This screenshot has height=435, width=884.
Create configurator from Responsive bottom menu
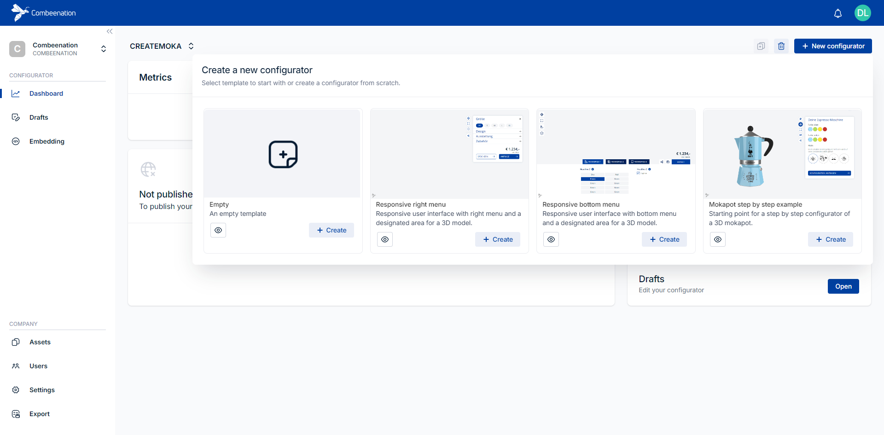point(664,239)
